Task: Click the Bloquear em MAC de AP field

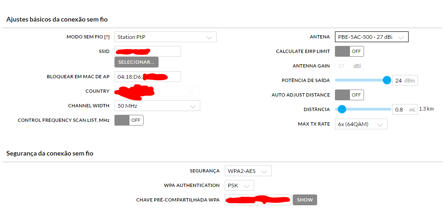Action: (147, 77)
